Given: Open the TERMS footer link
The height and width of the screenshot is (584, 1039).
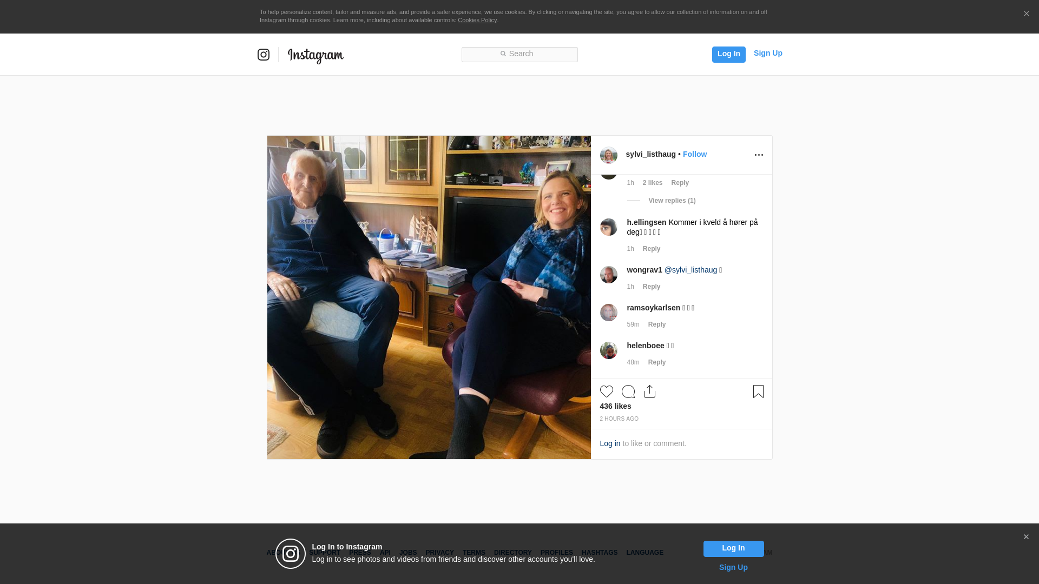Looking at the screenshot, I should [x=474, y=553].
